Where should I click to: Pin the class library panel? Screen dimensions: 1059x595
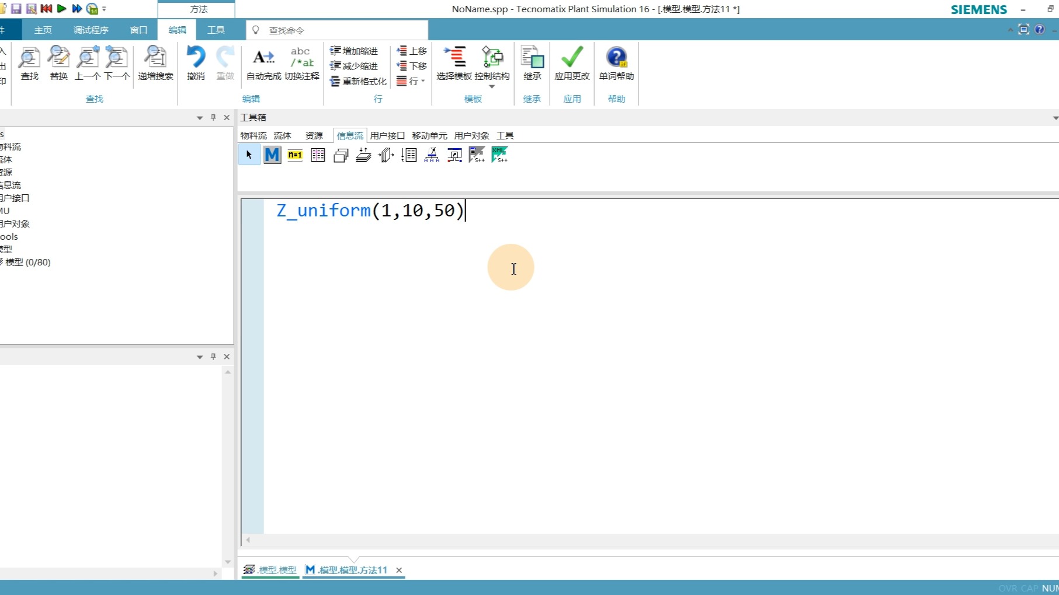213,118
